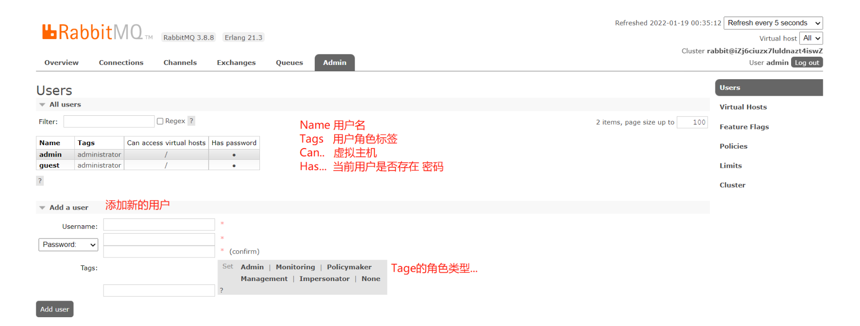Open the Refresh every 5 seconds dropdown
Screen dimensions: 860x326
[x=773, y=23]
